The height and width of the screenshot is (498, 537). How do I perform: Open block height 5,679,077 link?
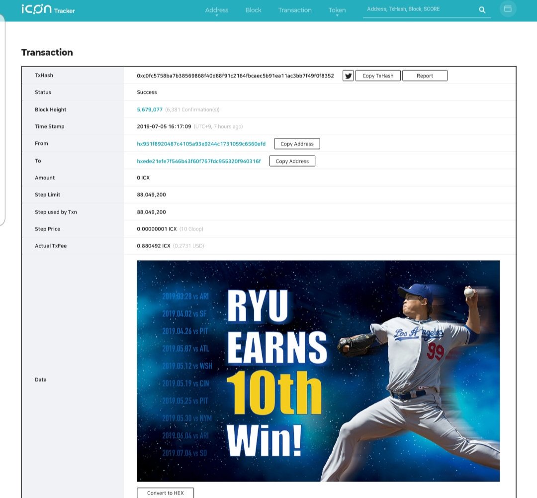150,109
